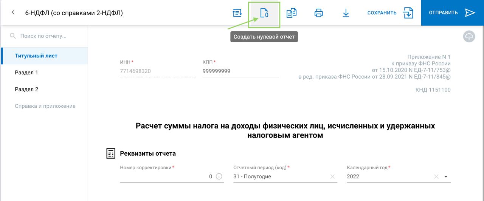Viewport: 484px width, 201px height.
Task: Click the cloud sync icon at right
Action: point(469,36)
